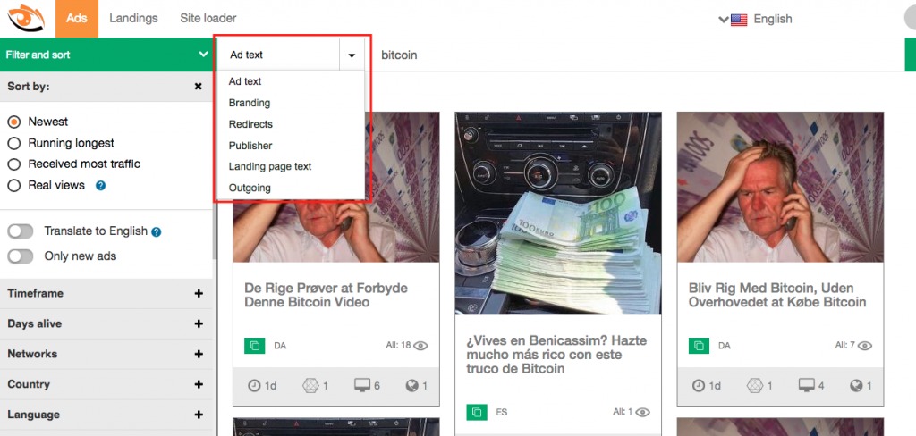
Task: Open the language selector dropdown
Action: tap(757, 19)
